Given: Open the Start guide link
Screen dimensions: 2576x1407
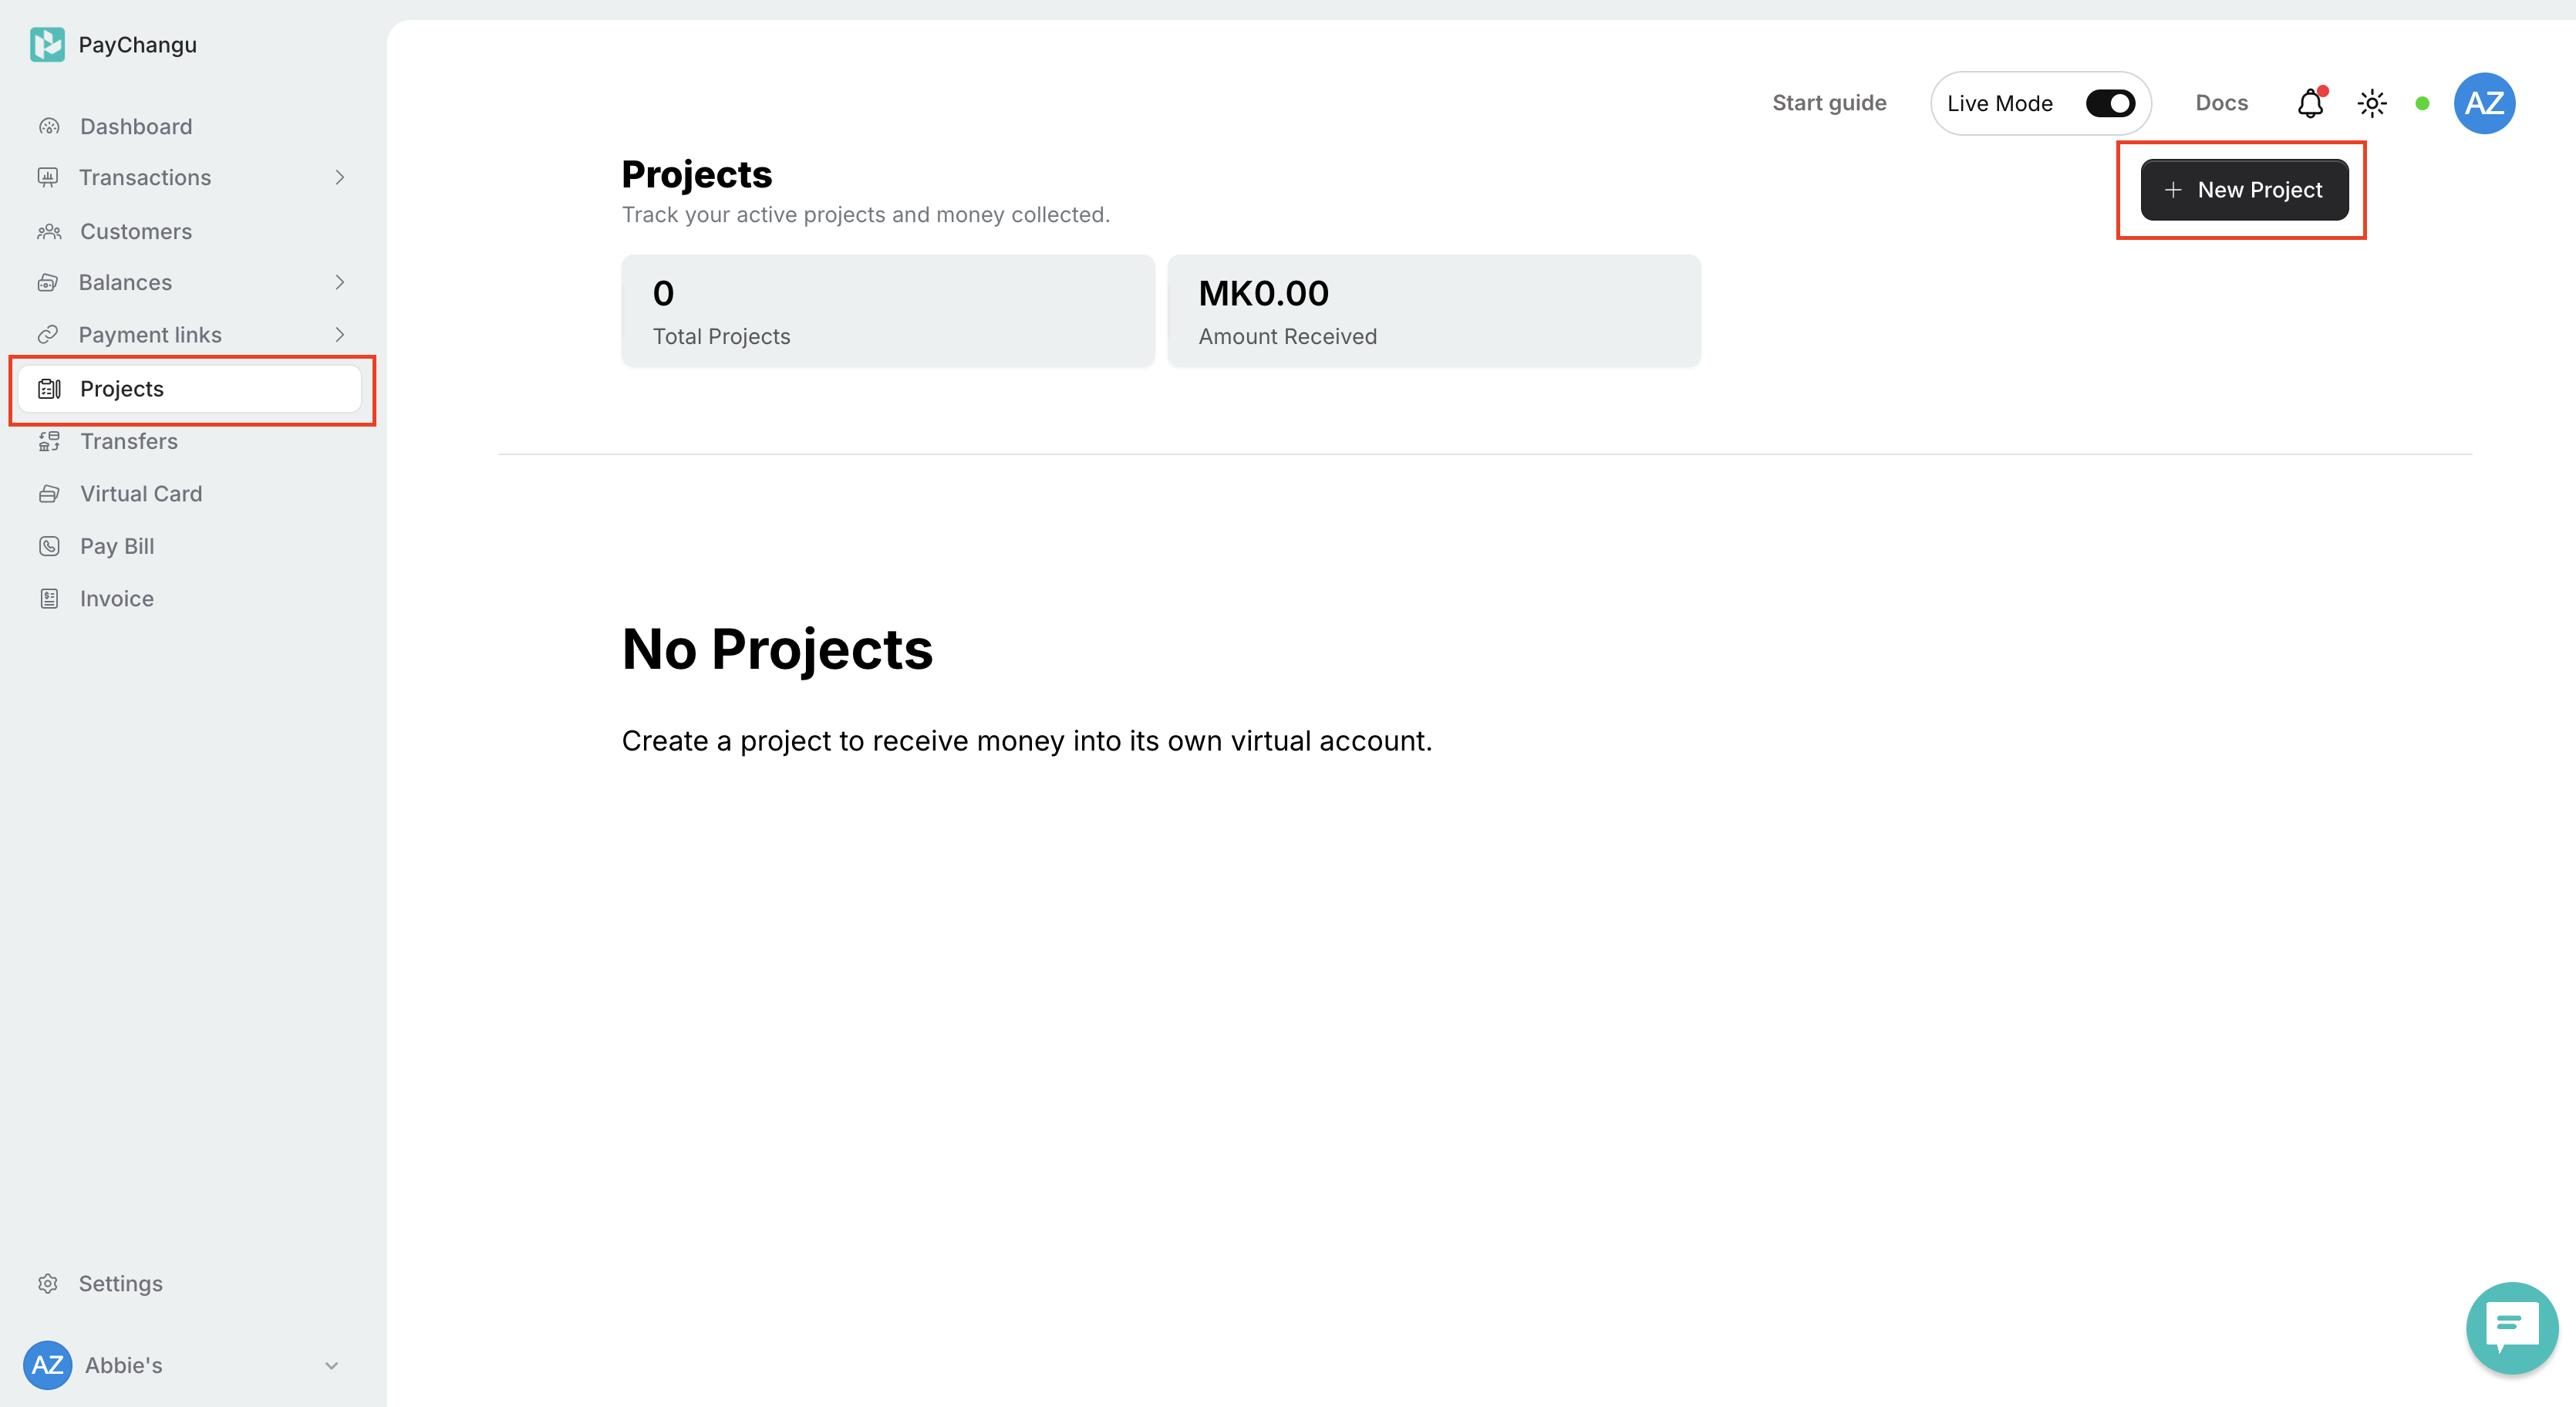Looking at the screenshot, I should (x=1829, y=103).
